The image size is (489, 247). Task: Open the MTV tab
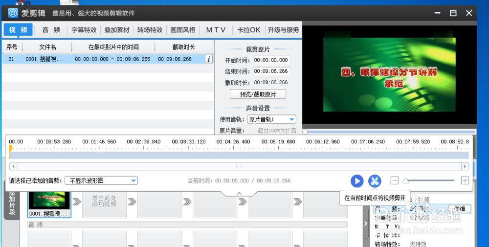pyautogui.click(x=216, y=30)
